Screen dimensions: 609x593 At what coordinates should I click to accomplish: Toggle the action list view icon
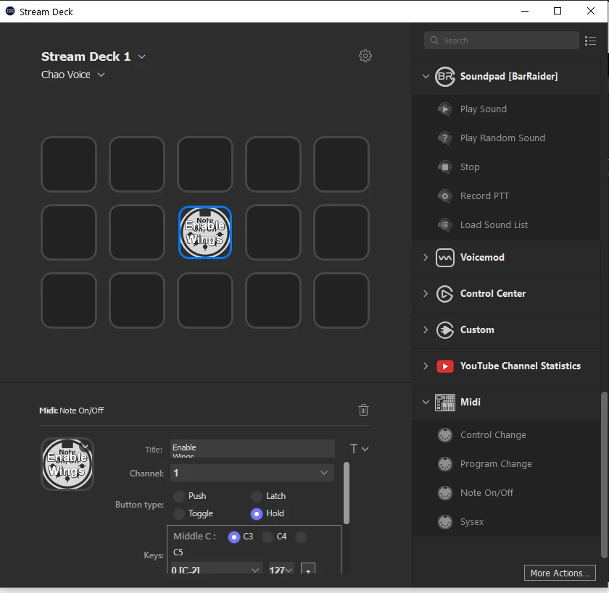coord(590,41)
